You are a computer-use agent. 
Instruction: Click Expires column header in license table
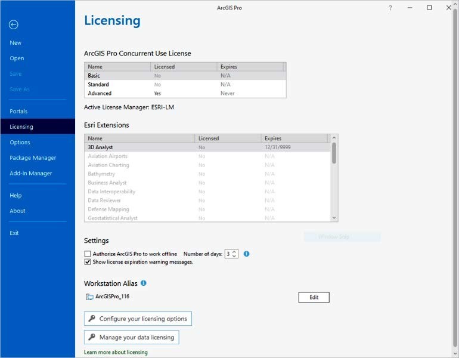pyautogui.click(x=250, y=67)
